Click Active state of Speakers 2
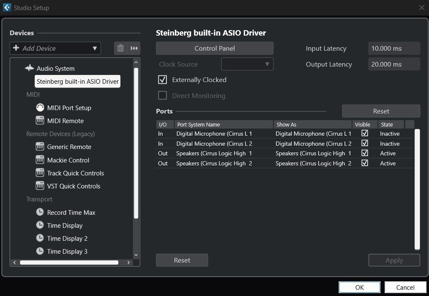This screenshot has height=296, width=429. coord(388,163)
